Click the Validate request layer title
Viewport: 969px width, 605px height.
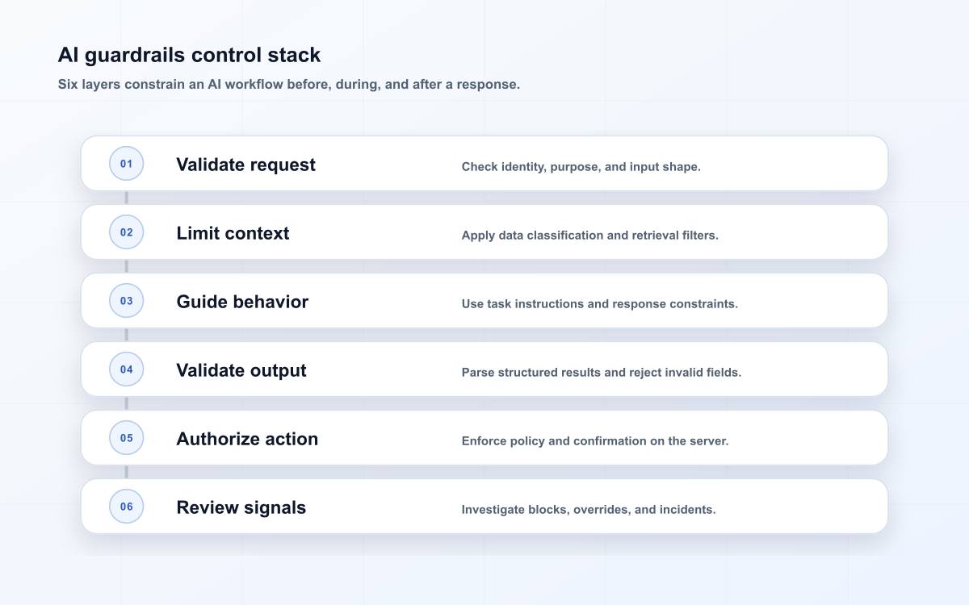coord(246,165)
